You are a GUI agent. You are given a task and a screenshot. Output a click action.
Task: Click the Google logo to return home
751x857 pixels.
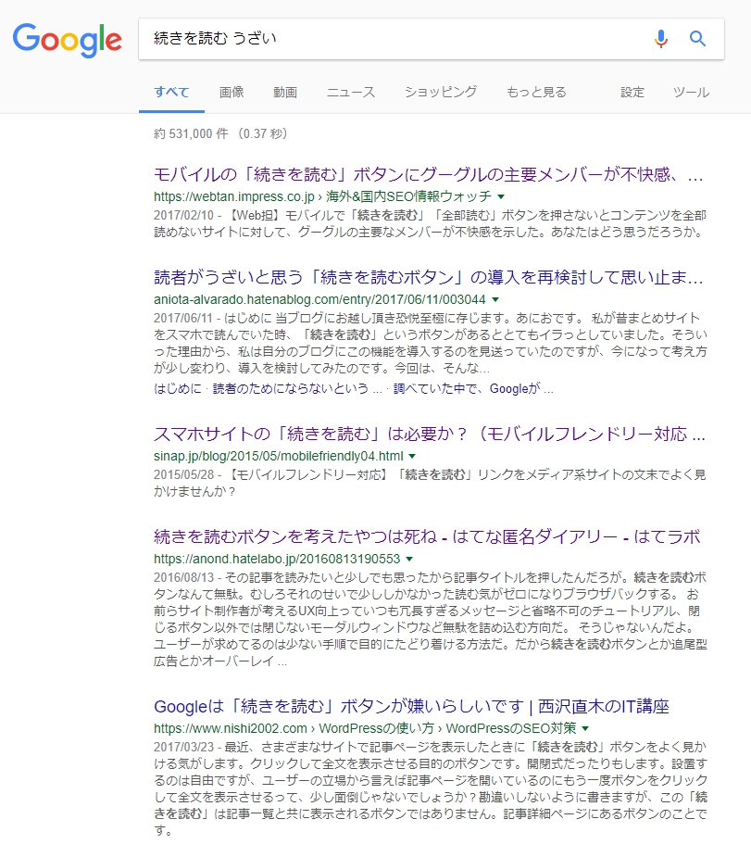(67, 39)
